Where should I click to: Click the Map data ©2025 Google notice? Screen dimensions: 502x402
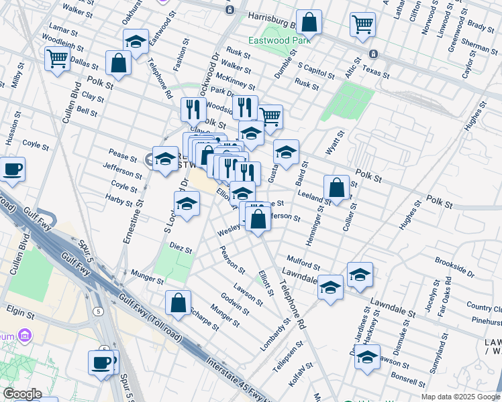[x=461, y=397]
